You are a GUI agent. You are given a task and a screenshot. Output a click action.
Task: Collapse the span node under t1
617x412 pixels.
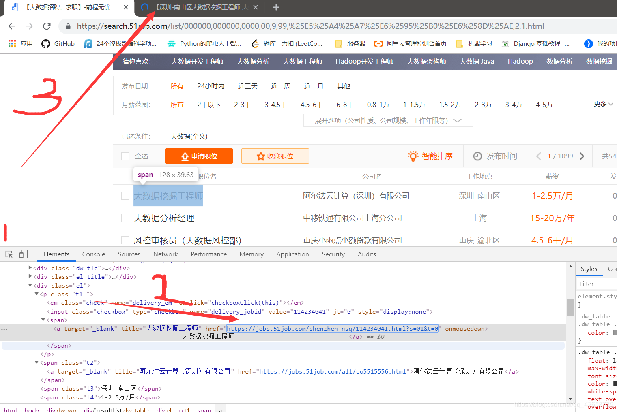click(43, 320)
